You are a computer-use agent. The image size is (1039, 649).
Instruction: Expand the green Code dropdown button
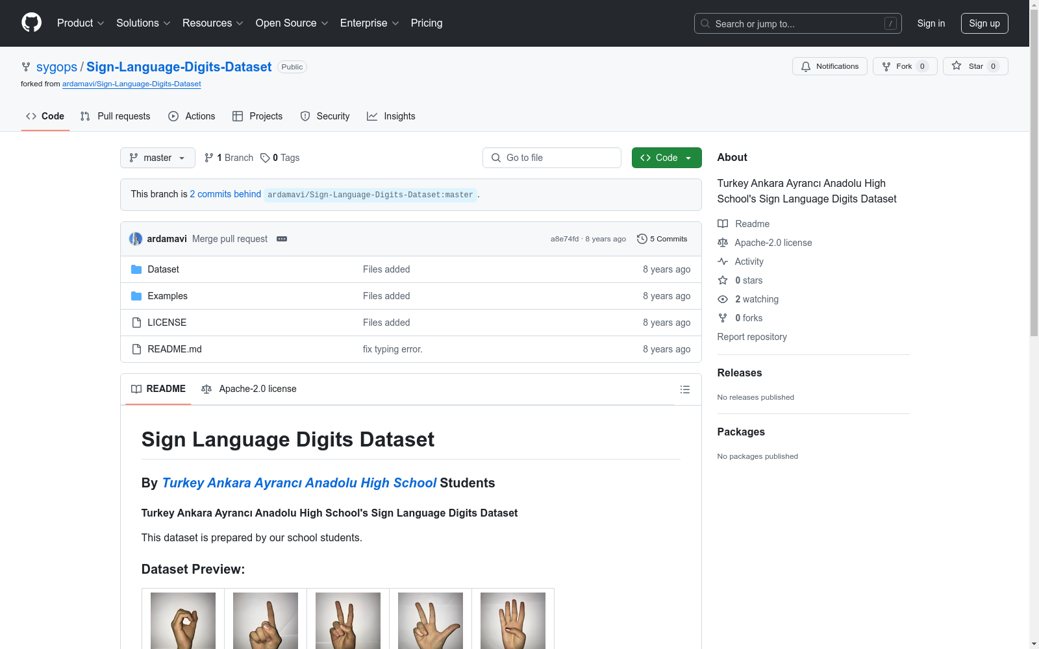[x=667, y=158]
